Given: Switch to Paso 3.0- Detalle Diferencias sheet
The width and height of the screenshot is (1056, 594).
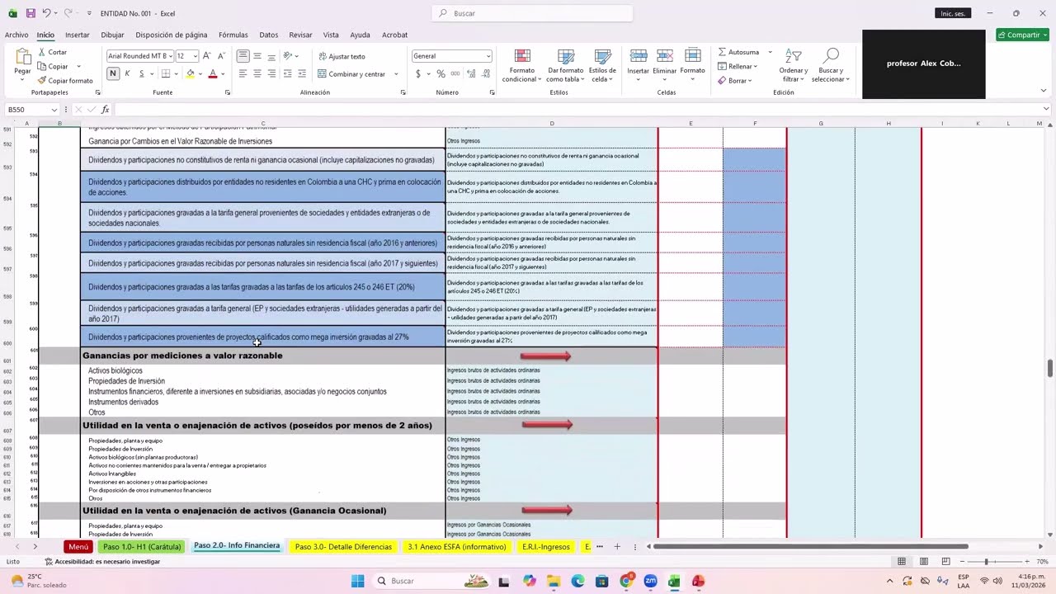Looking at the screenshot, I should [343, 546].
